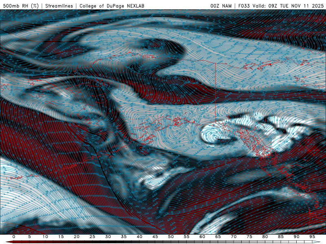Click the colorbar label "95"
The image size is (326, 244).
click(x=312, y=237)
